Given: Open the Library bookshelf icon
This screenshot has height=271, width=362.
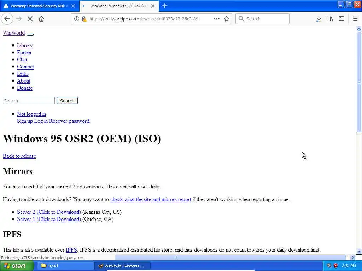Looking at the screenshot, I should point(330,19).
